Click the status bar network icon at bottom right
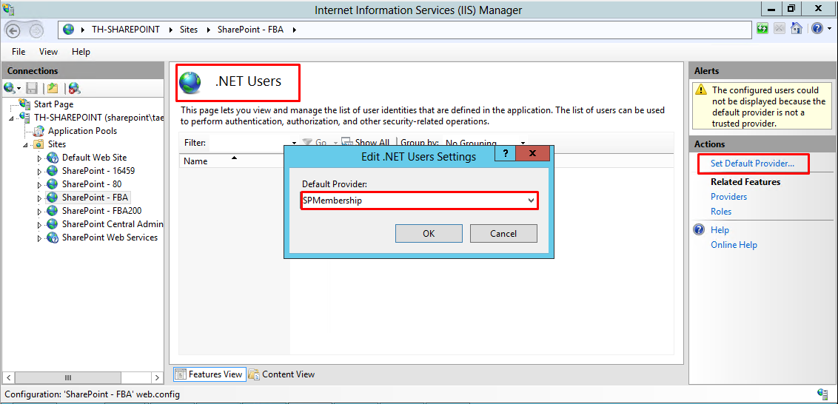Viewport: 838px width, 404px height. [823, 394]
